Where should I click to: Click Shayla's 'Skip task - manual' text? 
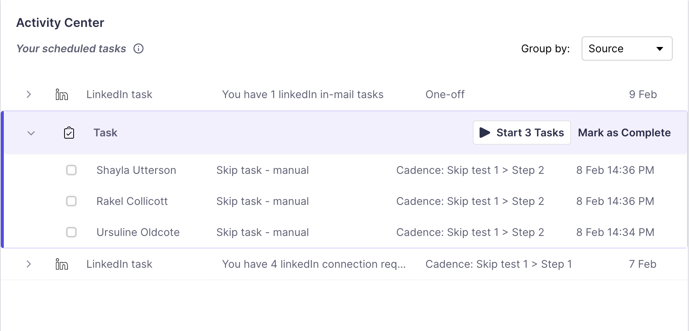pyautogui.click(x=263, y=170)
